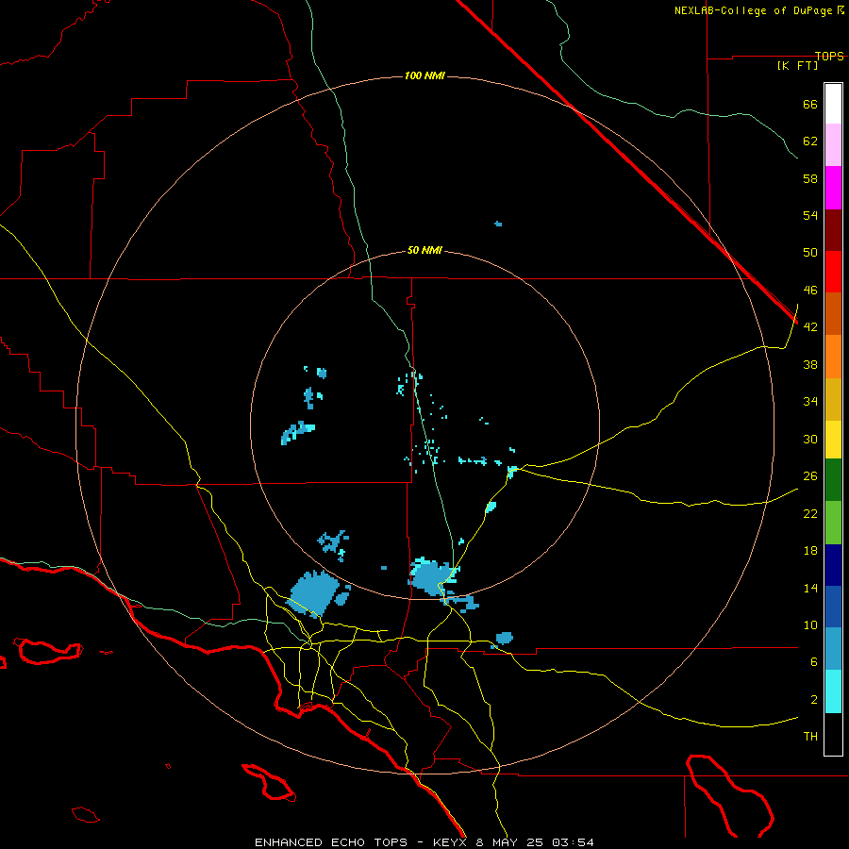Click the legend value 14
The image size is (849, 849).
810,588
